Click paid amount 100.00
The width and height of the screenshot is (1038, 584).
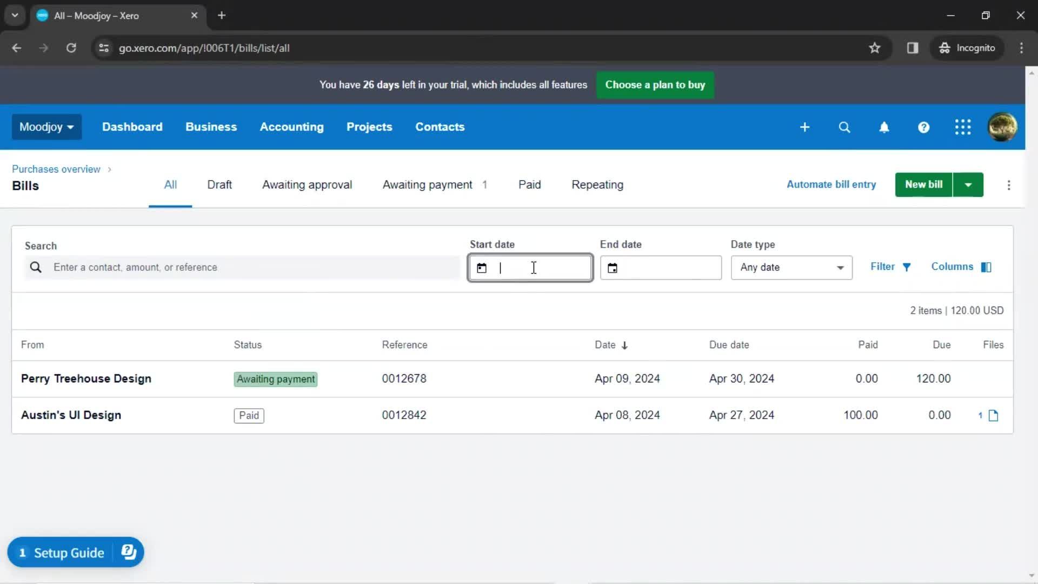(x=861, y=415)
